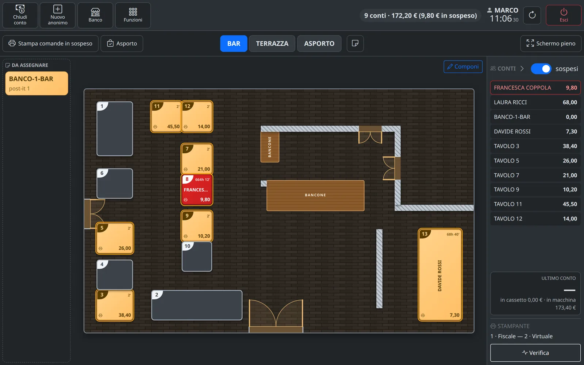Open TAVOLO 3 account row
Viewport: 584px width, 365px height.
535,146
